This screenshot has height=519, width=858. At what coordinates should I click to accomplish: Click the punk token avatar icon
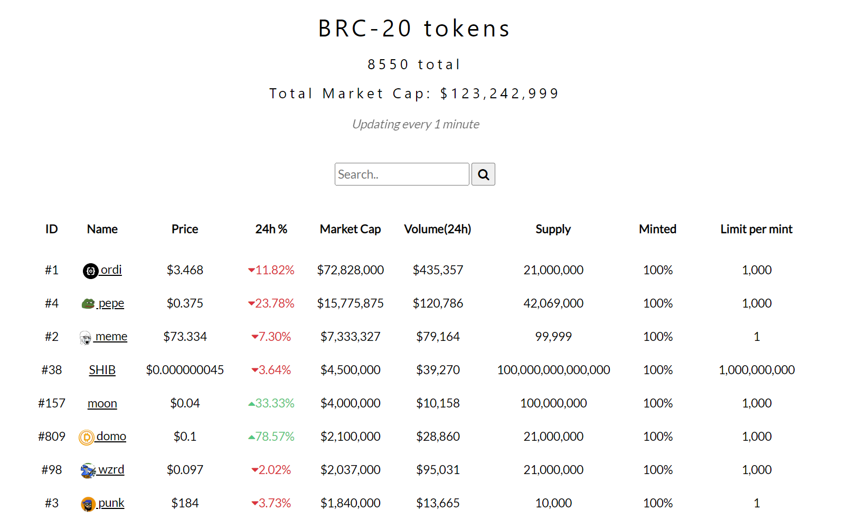pos(88,504)
